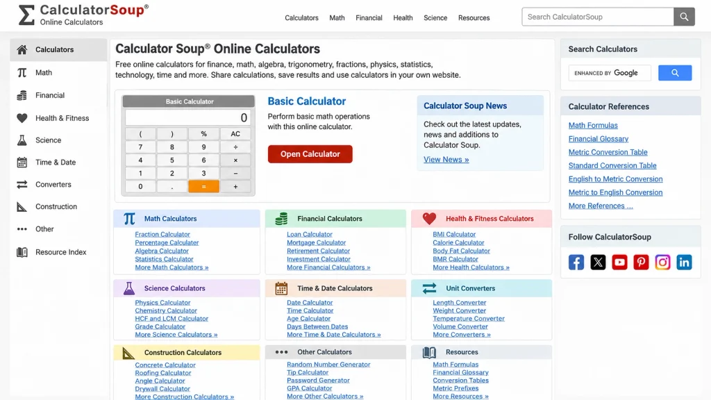This screenshot has height=400, width=711.
Task: Open the YouTube follow icon
Action: click(x=619, y=262)
